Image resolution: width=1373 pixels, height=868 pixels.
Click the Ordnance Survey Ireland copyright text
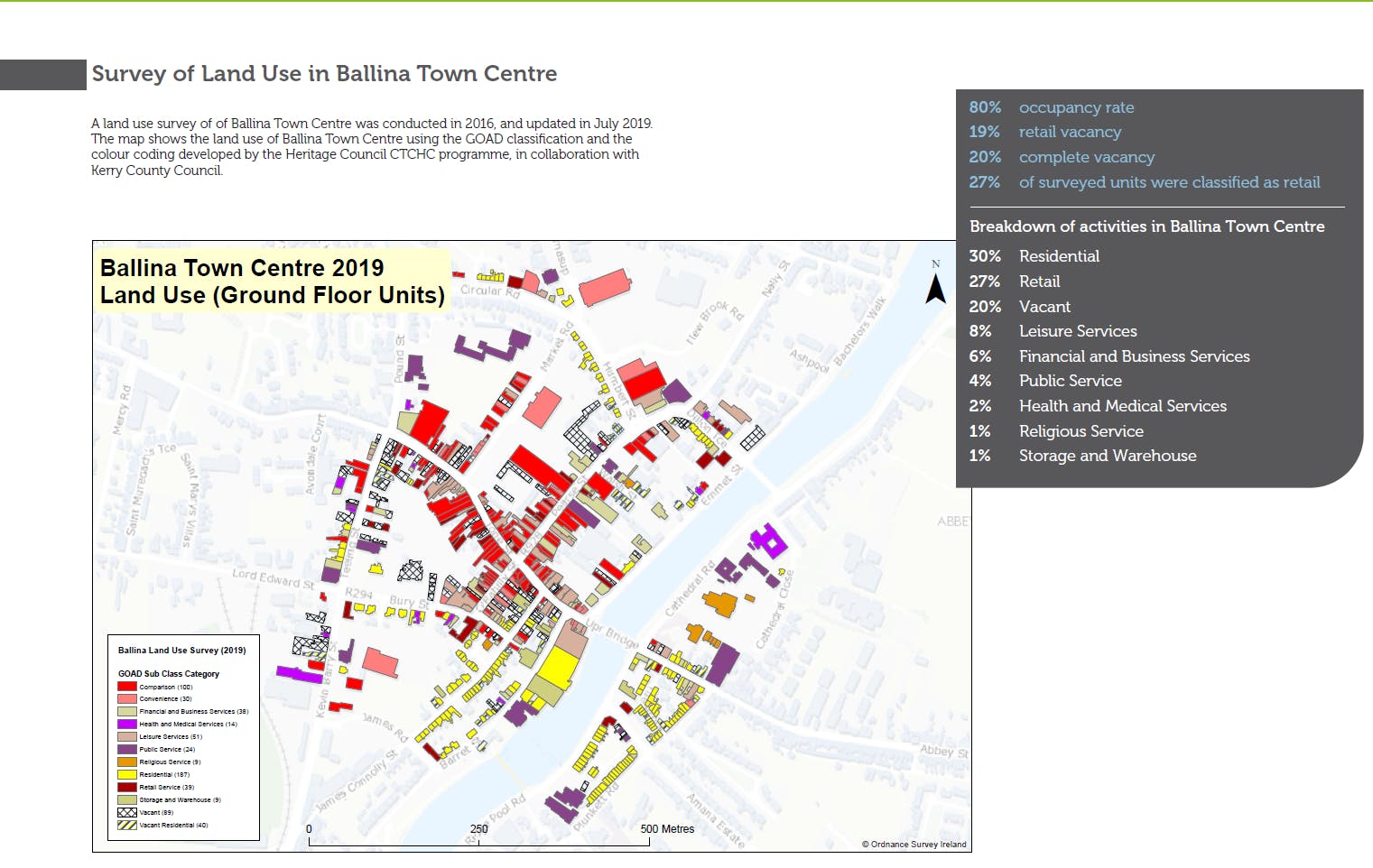[914, 845]
